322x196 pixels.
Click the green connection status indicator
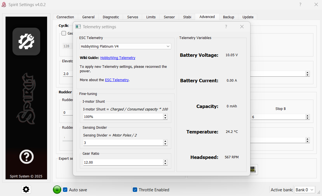[x=57, y=190]
